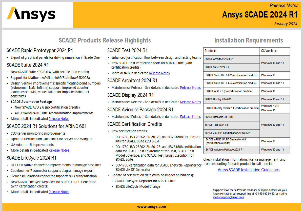The image size is (304, 211).
Task: Click the 'SCADE 2024 R1 Solutions for ARINC 661' heading
Action: pyautogui.click(x=47, y=126)
